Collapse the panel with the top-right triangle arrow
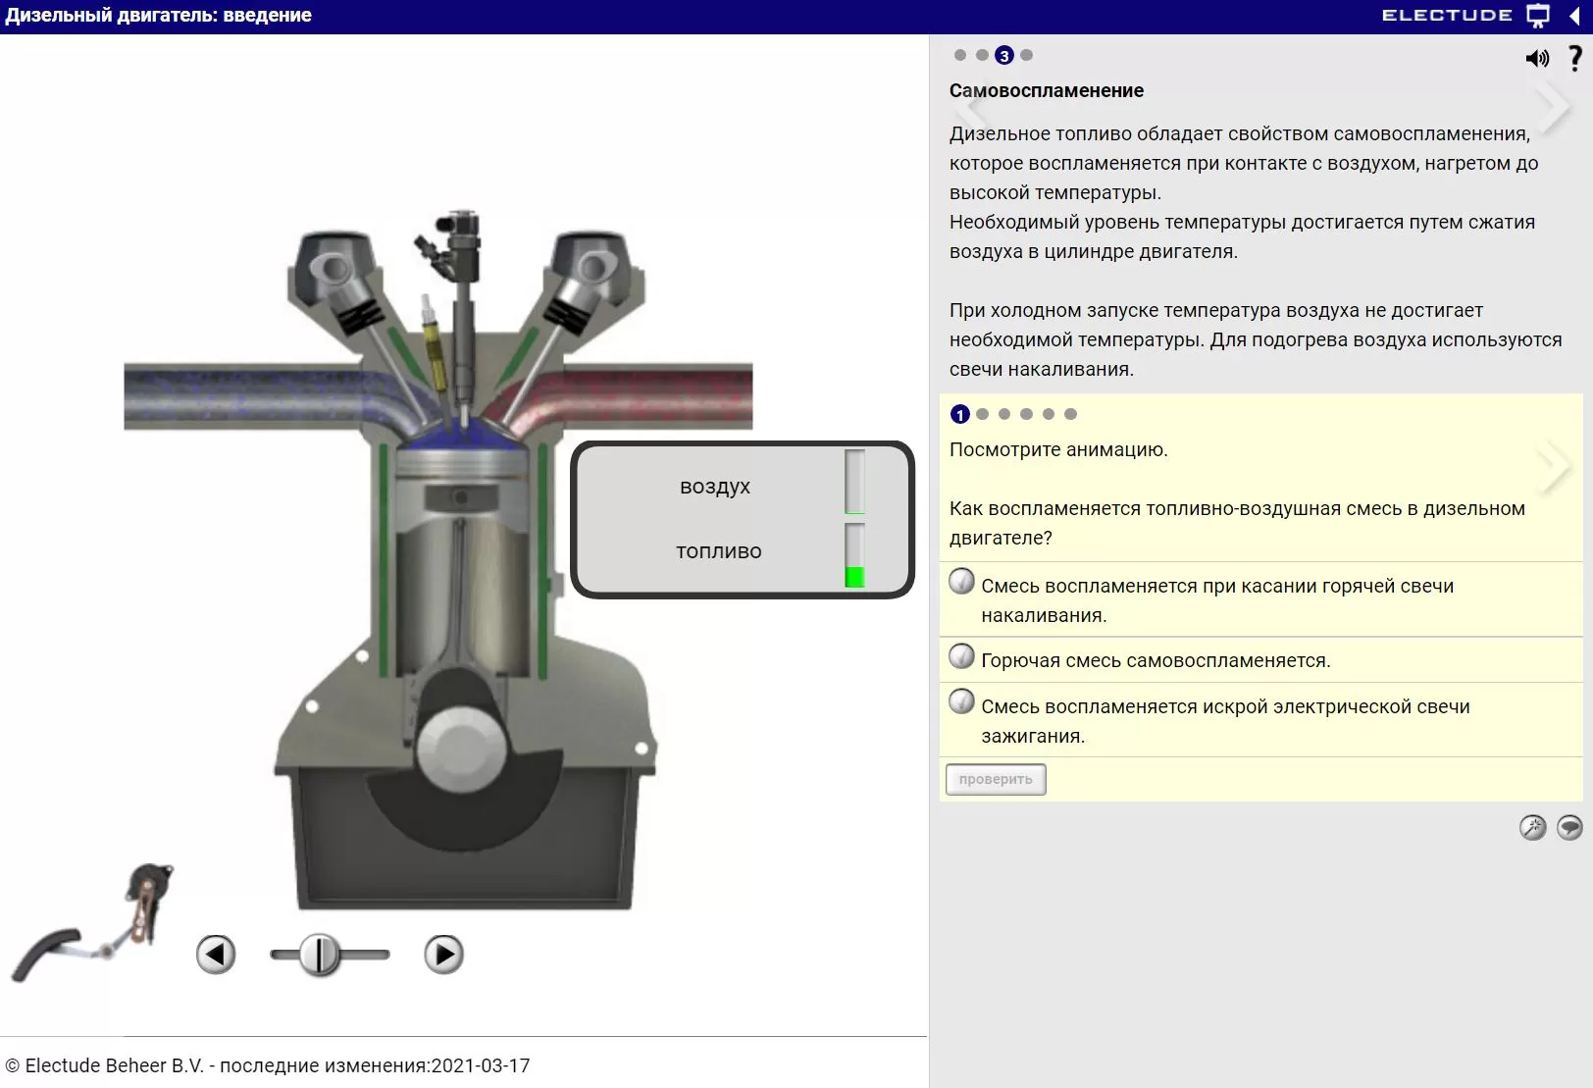Screen dimensions: 1593x1088 (1574, 16)
